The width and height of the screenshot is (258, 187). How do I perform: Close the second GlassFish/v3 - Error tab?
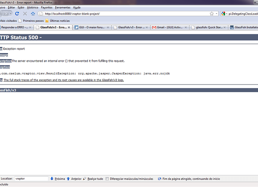pos(147,28)
